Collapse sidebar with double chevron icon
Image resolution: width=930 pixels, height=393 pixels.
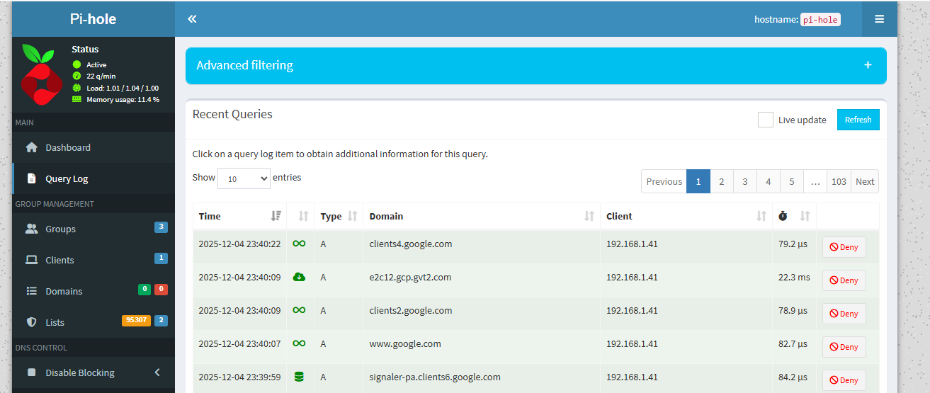(x=192, y=19)
